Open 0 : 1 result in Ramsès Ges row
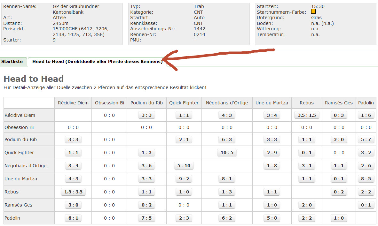The image size is (378, 226). click(x=366, y=205)
